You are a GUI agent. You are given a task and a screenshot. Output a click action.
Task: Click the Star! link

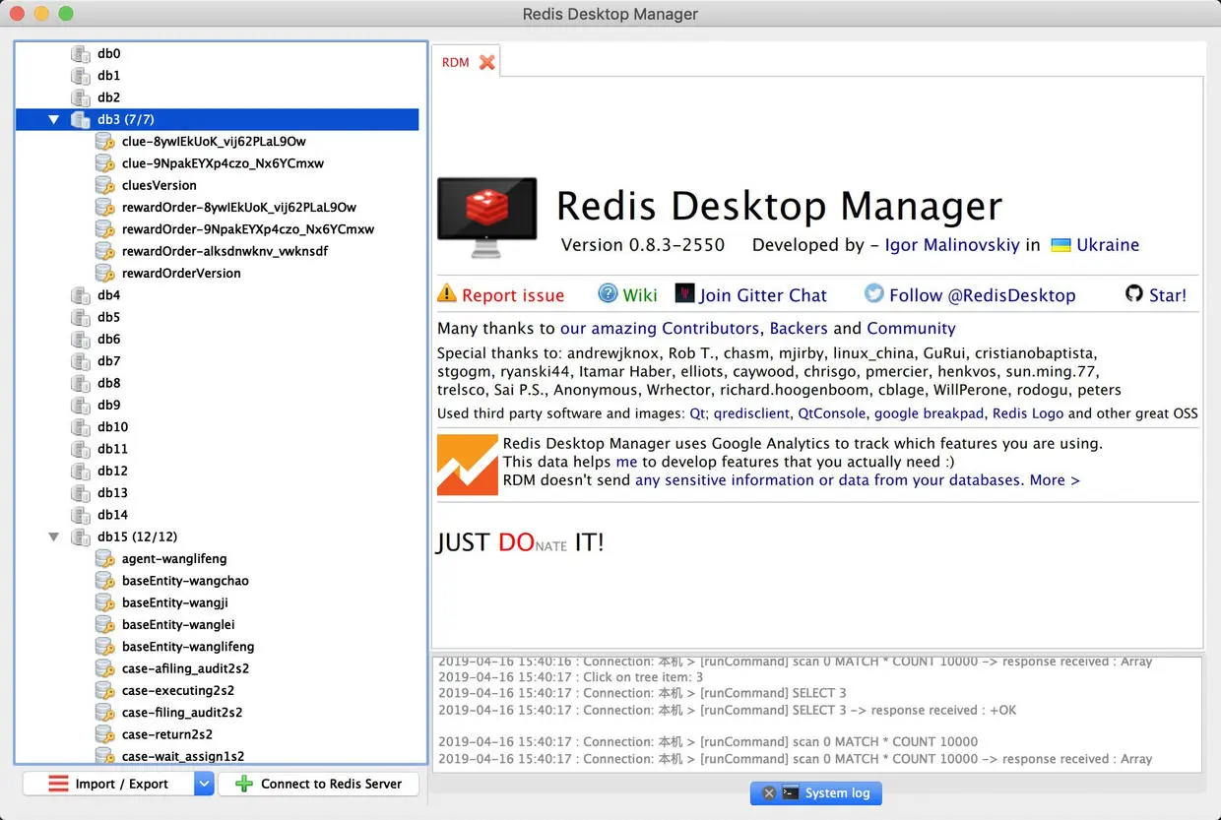[1168, 295]
